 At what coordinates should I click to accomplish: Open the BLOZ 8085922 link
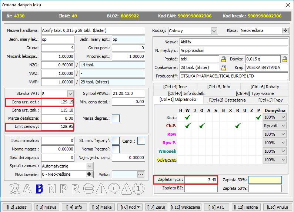130,16
